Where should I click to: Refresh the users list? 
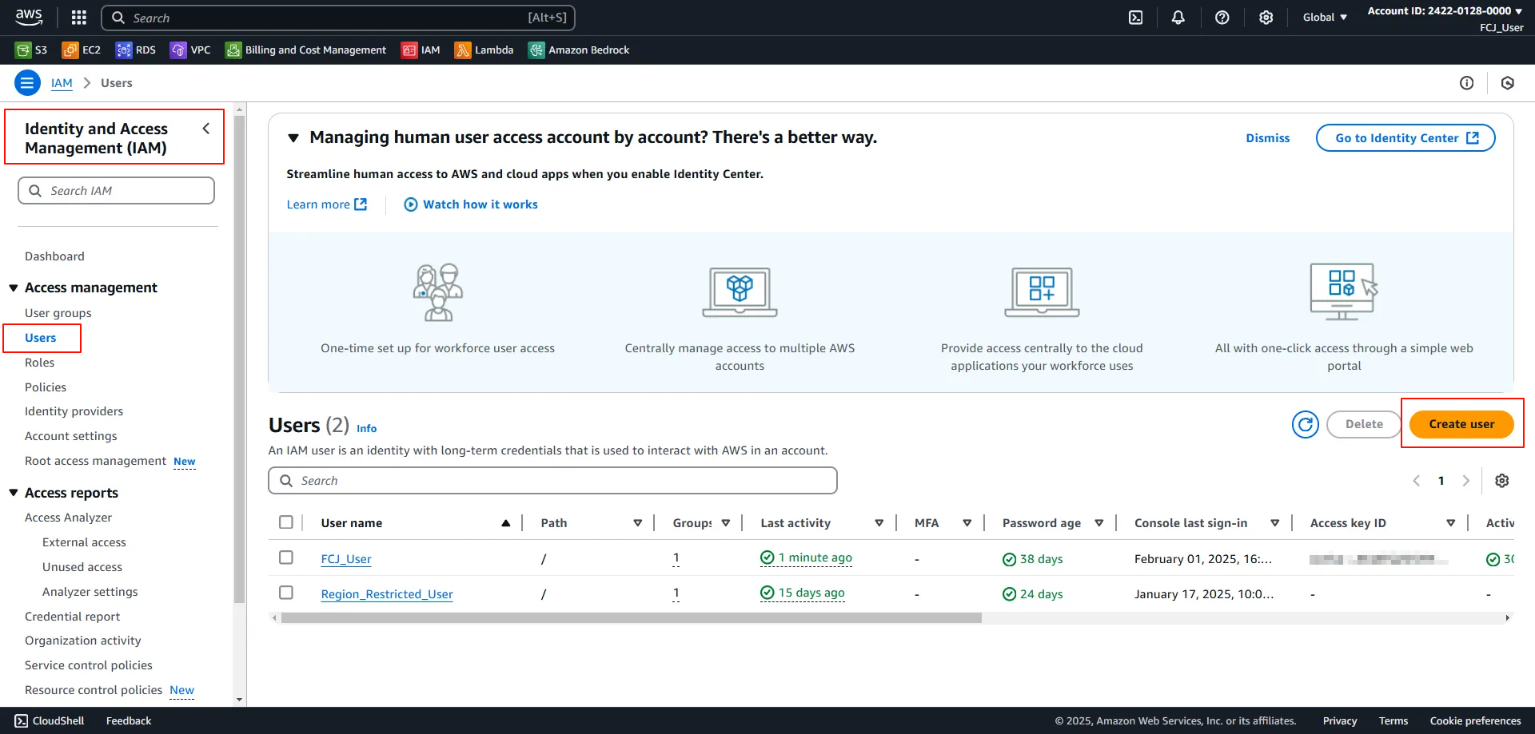(1306, 424)
